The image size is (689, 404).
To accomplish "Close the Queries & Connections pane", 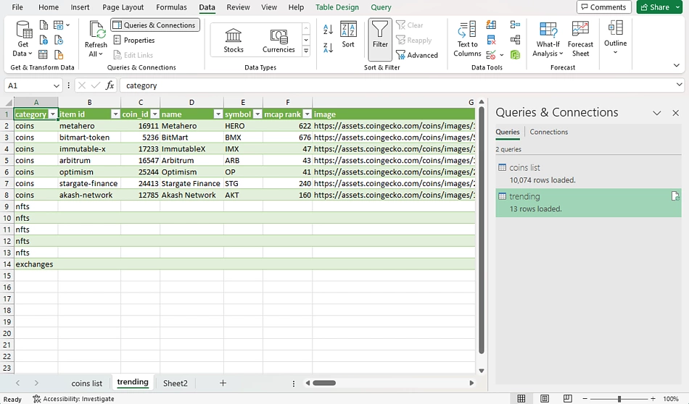I will [x=676, y=113].
